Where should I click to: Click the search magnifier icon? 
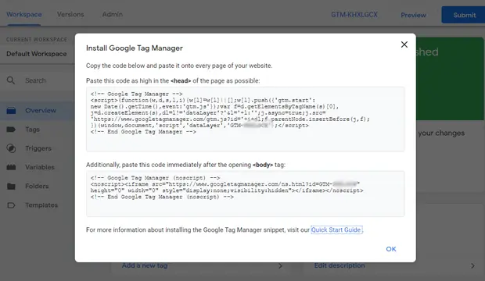tap(11, 80)
